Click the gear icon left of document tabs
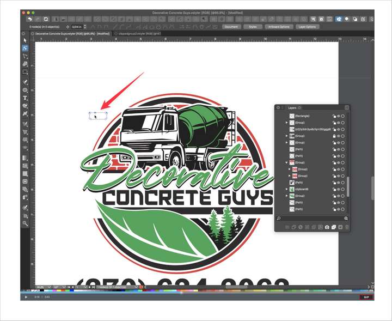The height and width of the screenshot is (321, 392). (x=23, y=34)
